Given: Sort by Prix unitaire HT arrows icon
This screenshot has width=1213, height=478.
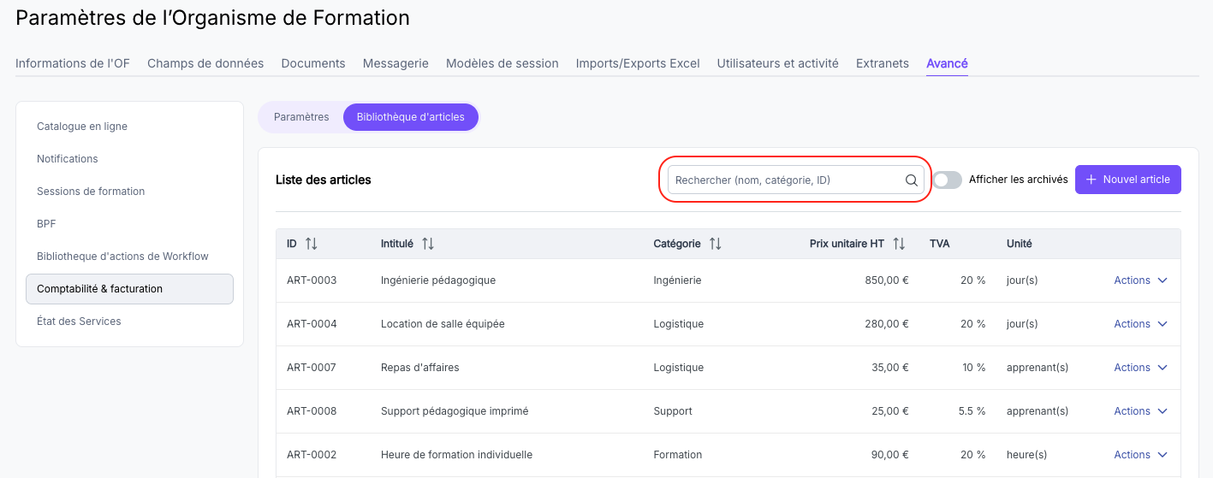Looking at the screenshot, I should point(899,244).
